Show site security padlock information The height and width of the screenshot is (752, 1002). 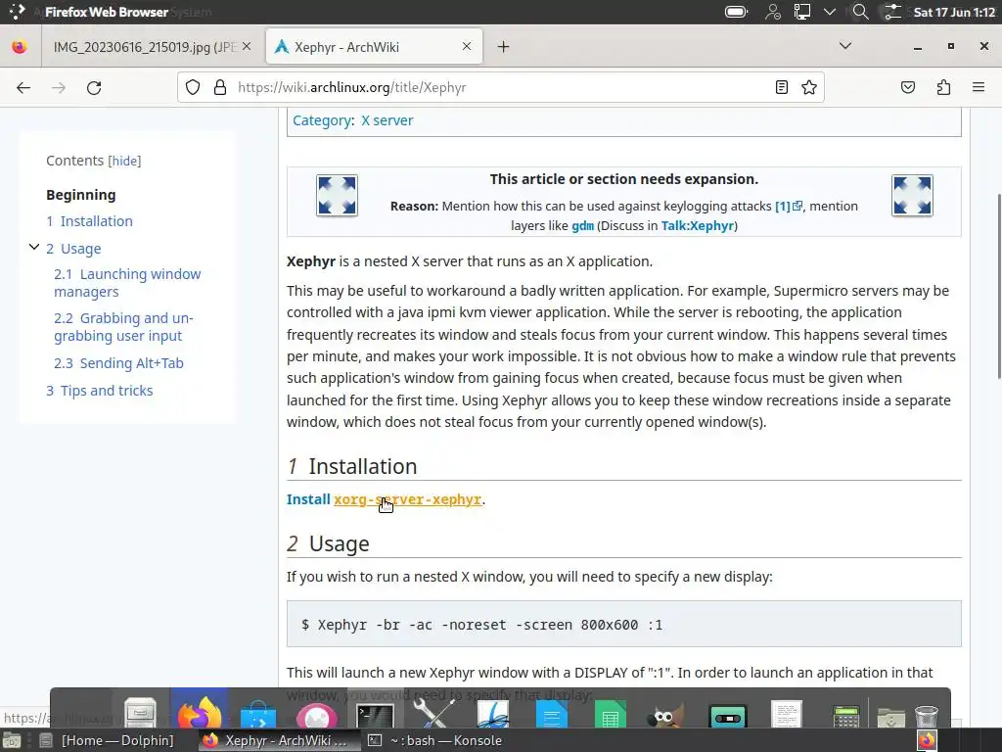[220, 87]
